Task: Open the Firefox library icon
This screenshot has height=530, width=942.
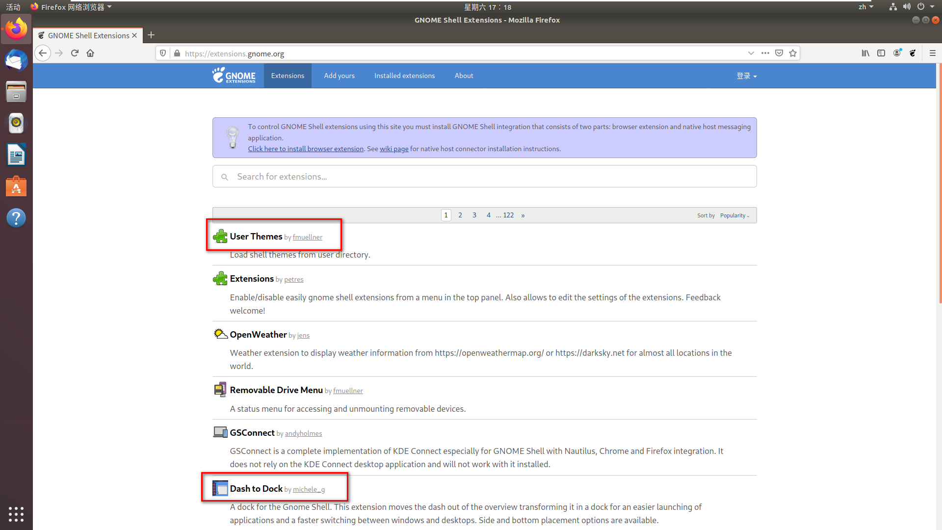Action: click(x=865, y=53)
